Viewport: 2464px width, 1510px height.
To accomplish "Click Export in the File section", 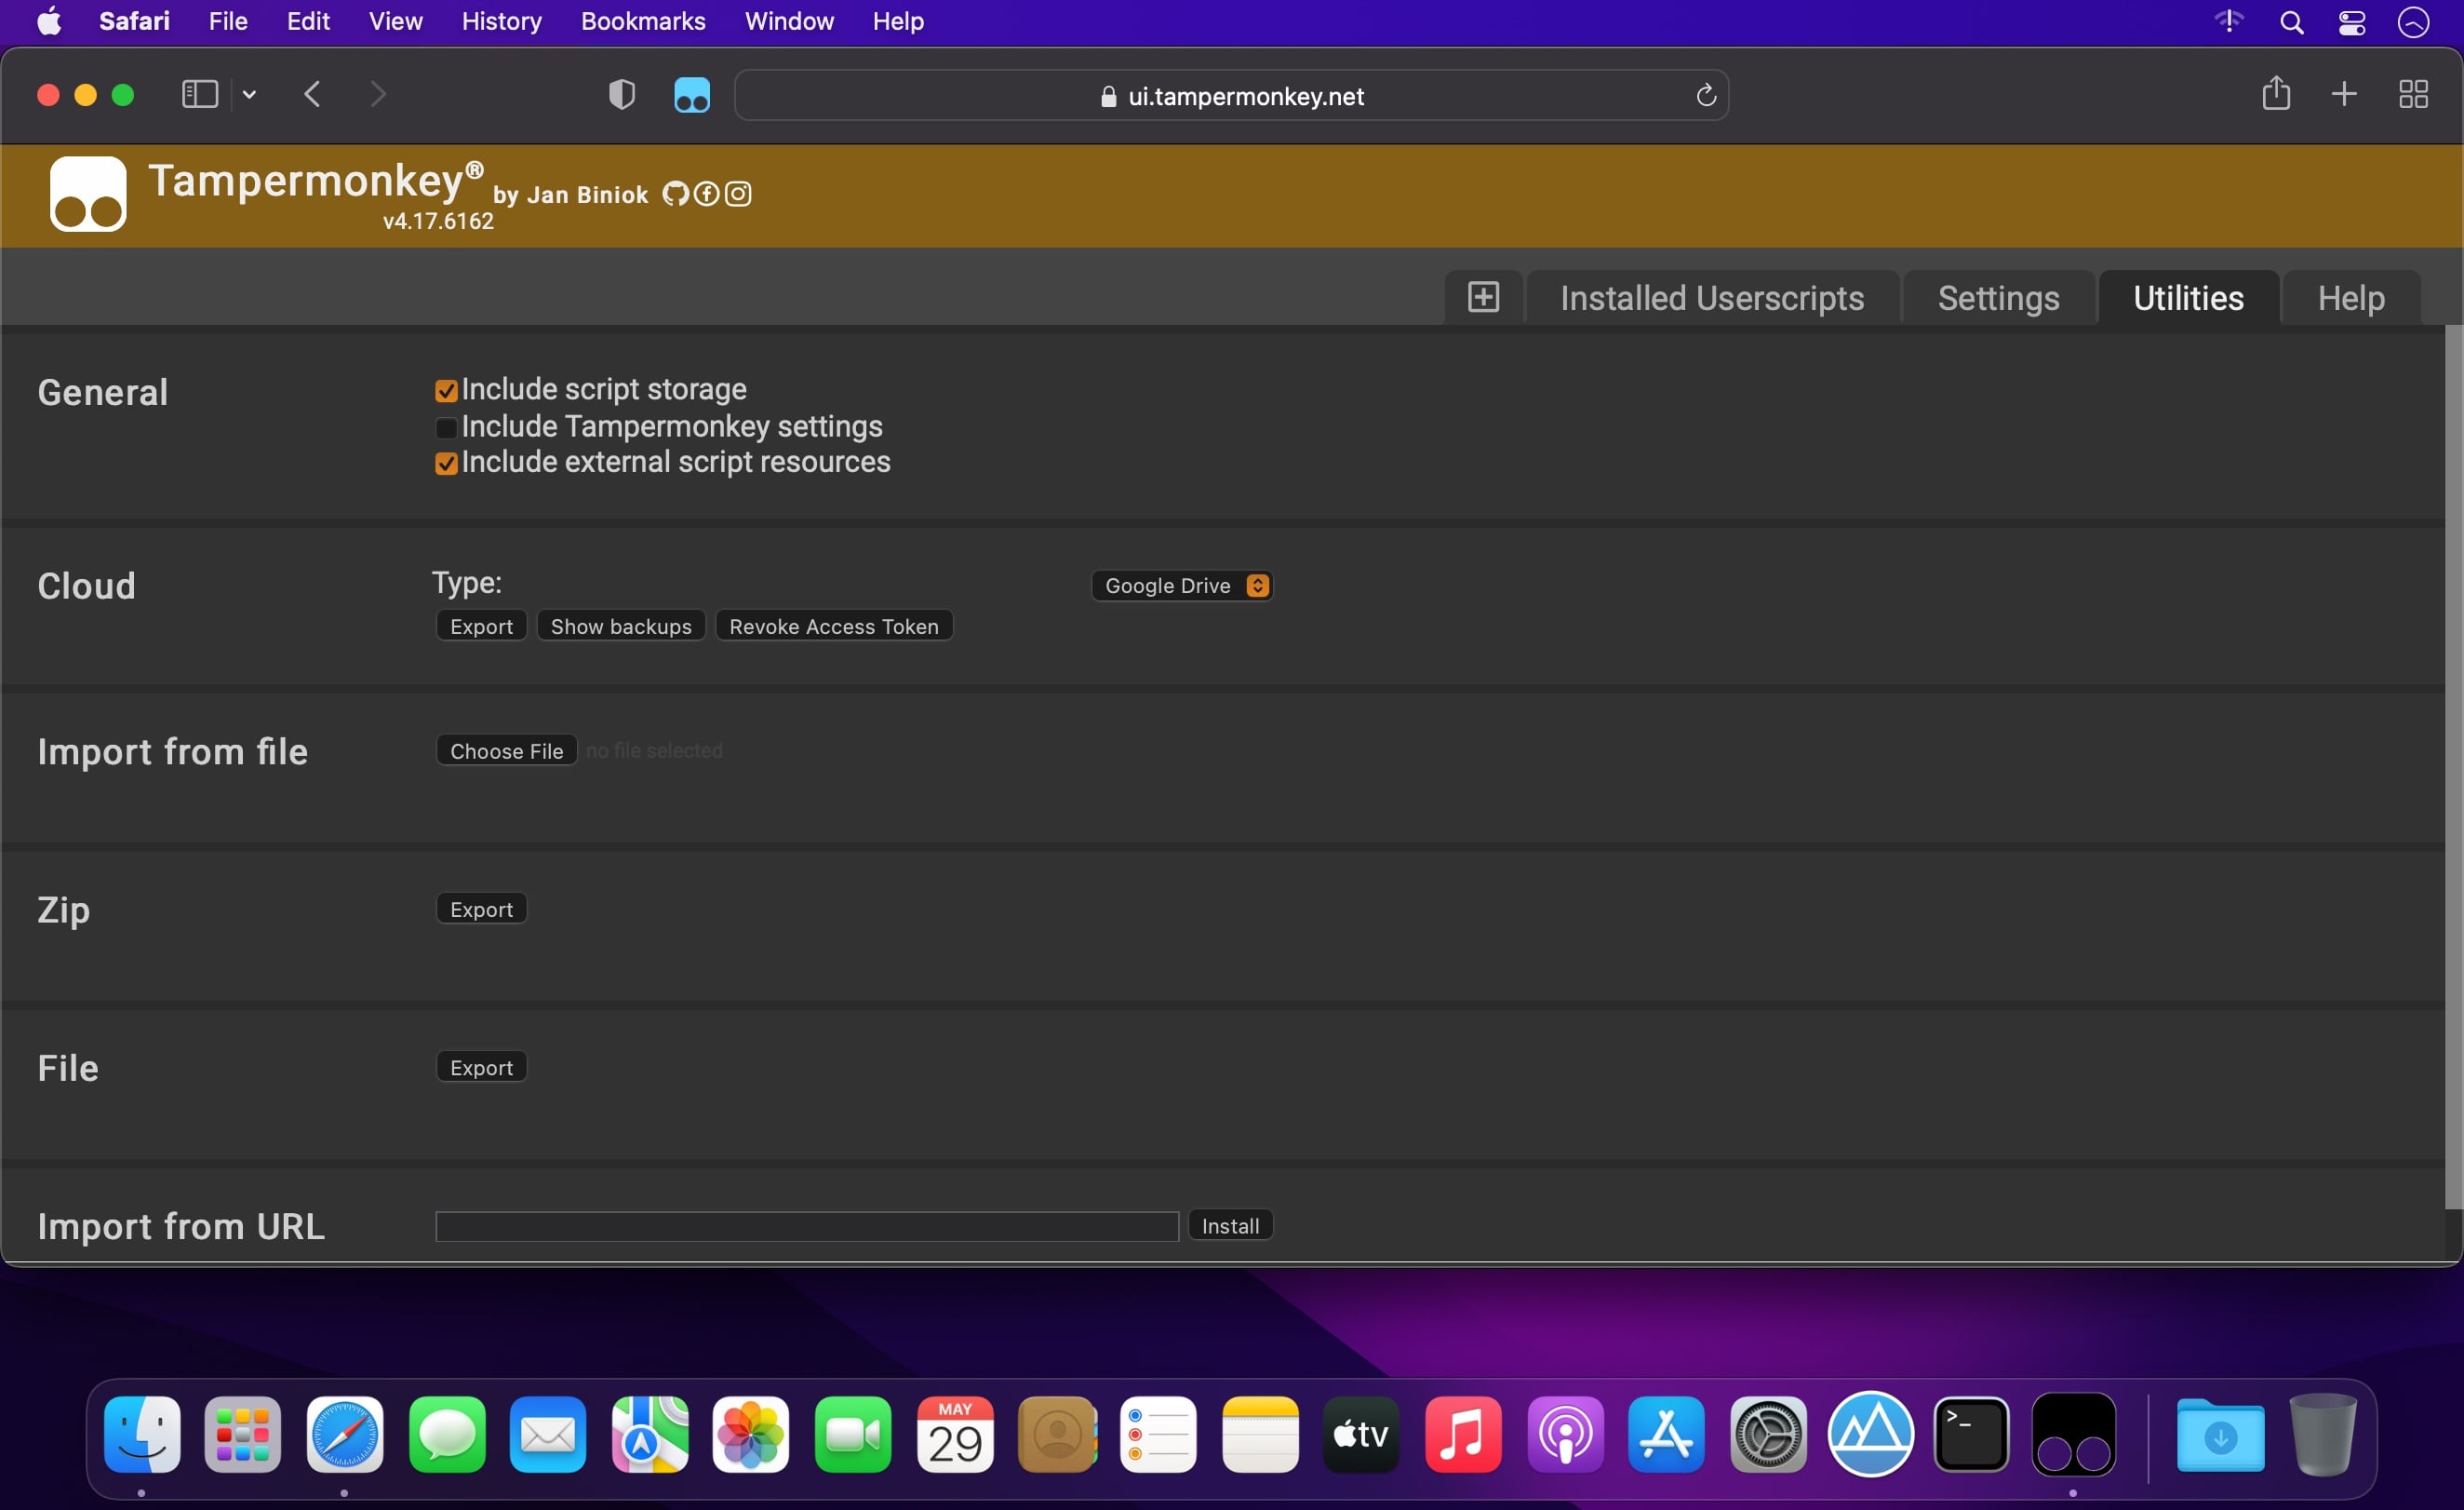I will click(x=481, y=1067).
